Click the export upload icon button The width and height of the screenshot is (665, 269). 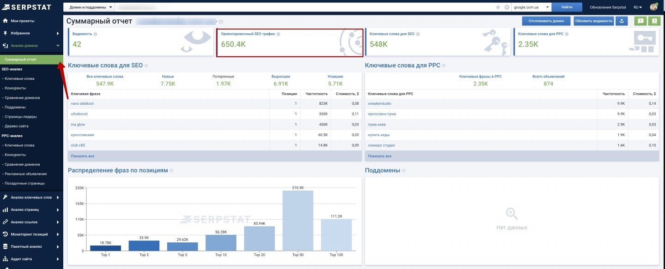[x=622, y=21]
